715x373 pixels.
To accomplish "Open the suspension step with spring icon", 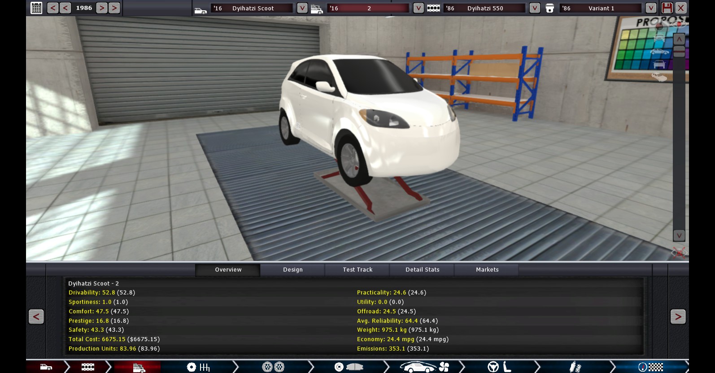I will coord(575,367).
